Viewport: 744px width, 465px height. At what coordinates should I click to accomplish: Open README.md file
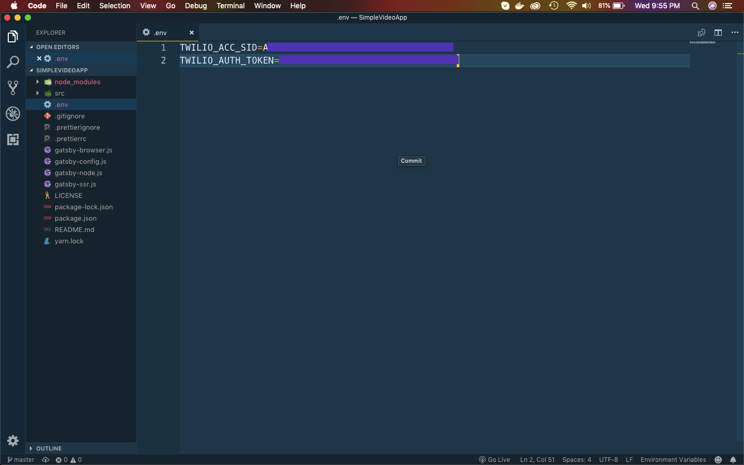pyautogui.click(x=81, y=230)
